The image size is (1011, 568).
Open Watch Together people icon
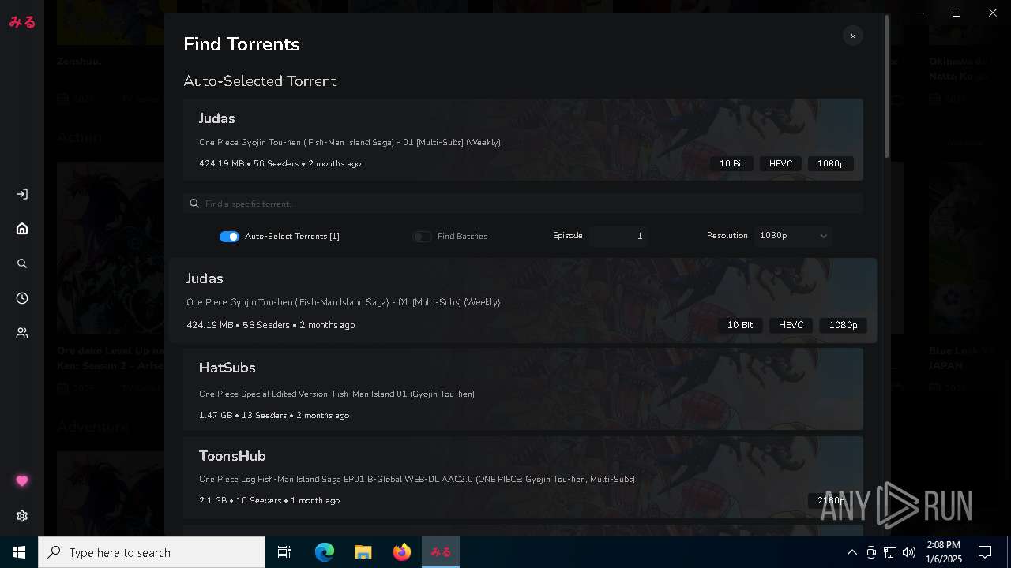click(22, 333)
